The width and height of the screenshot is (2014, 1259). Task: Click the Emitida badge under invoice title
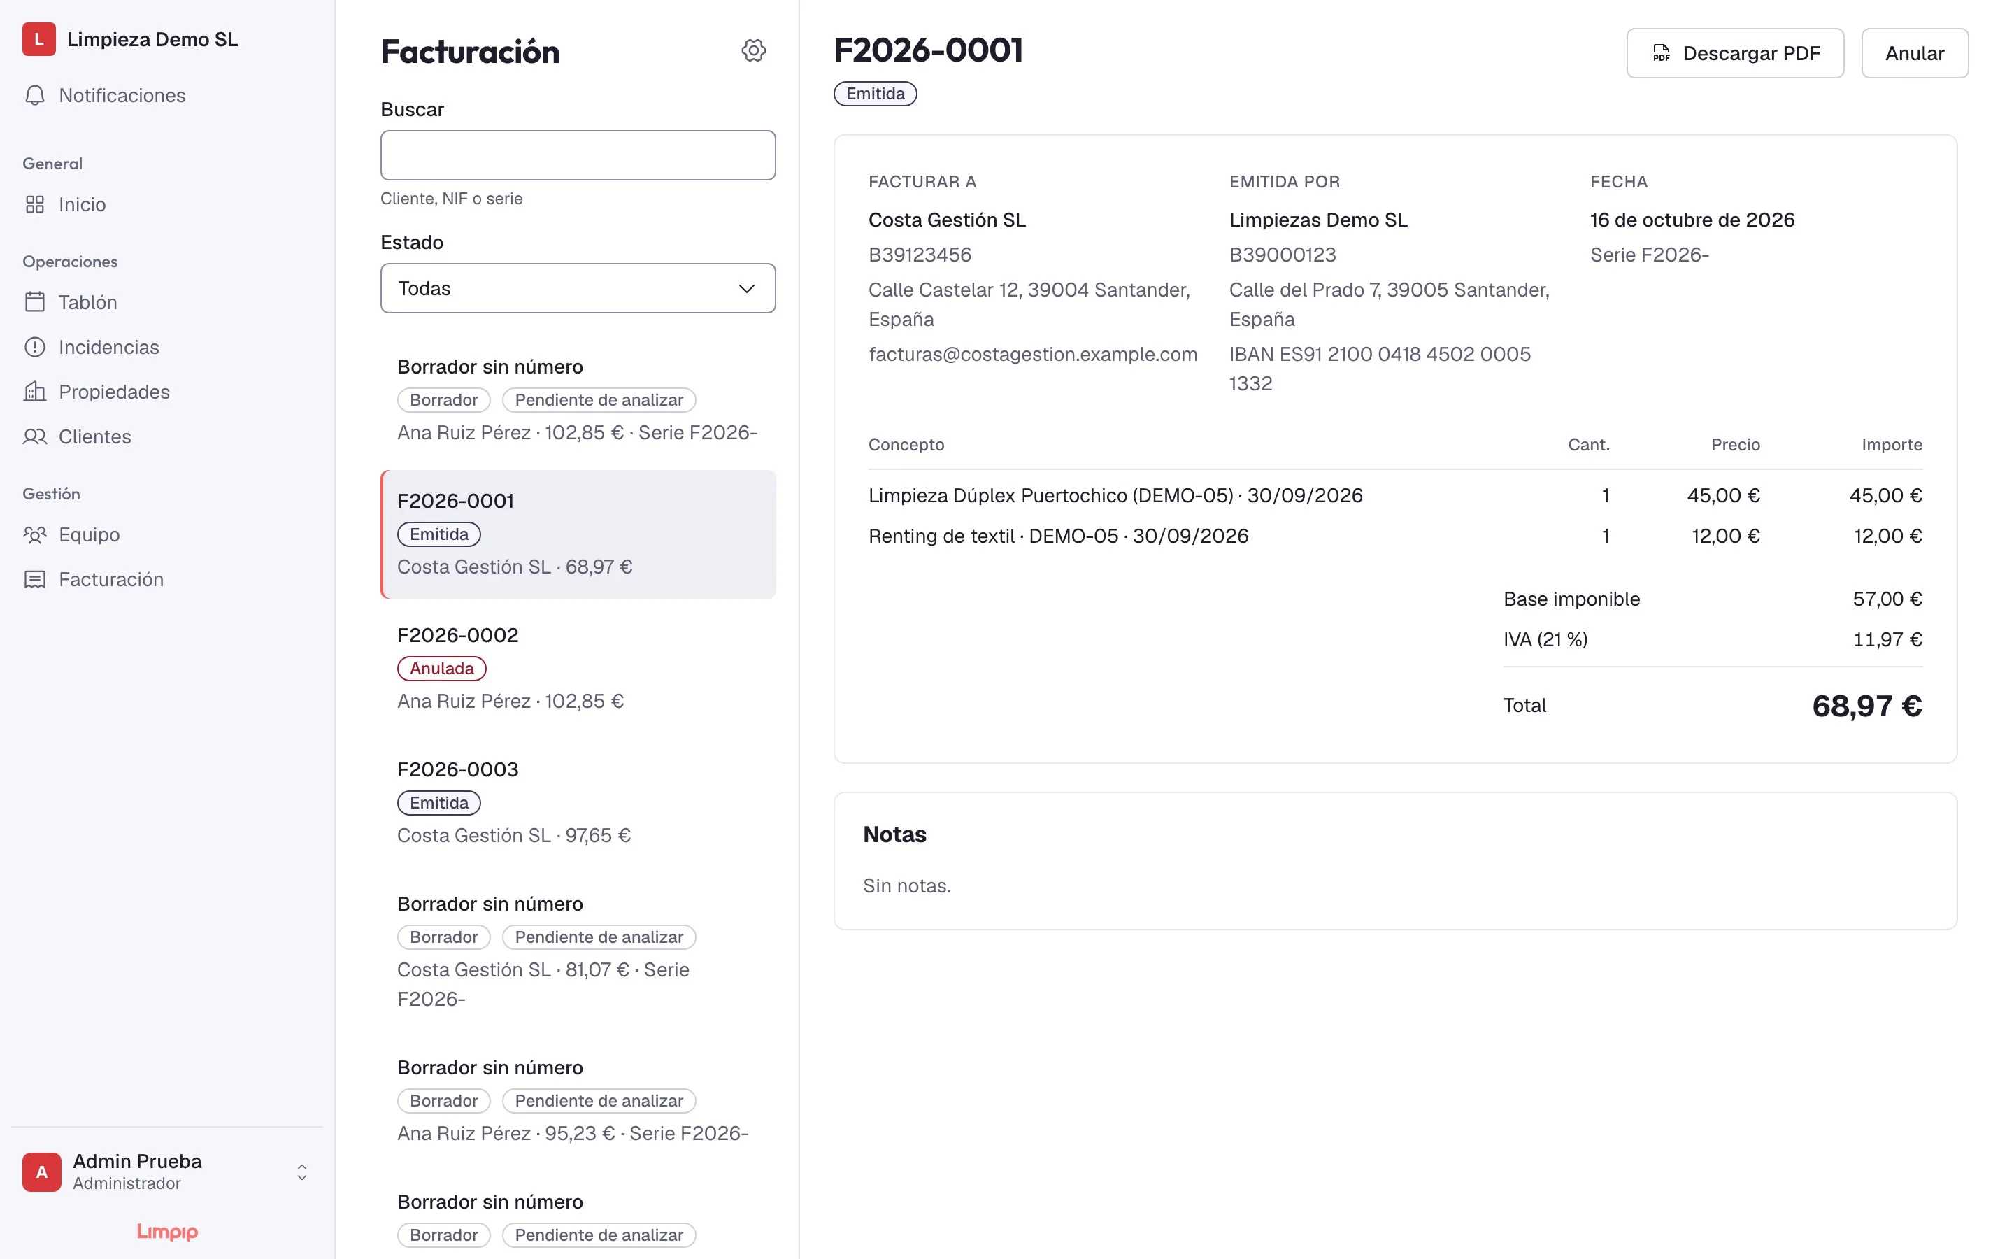click(x=875, y=93)
